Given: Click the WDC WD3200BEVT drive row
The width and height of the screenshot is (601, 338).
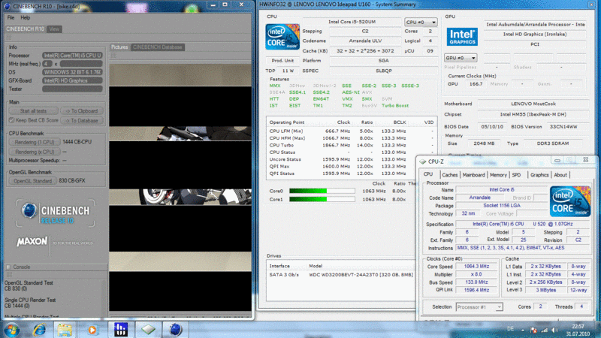Looking at the screenshot, I should pyautogui.click(x=340, y=275).
